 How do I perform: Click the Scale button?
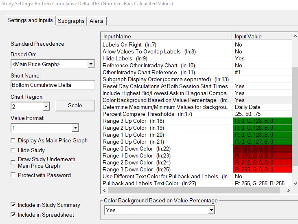click(75, 105)
